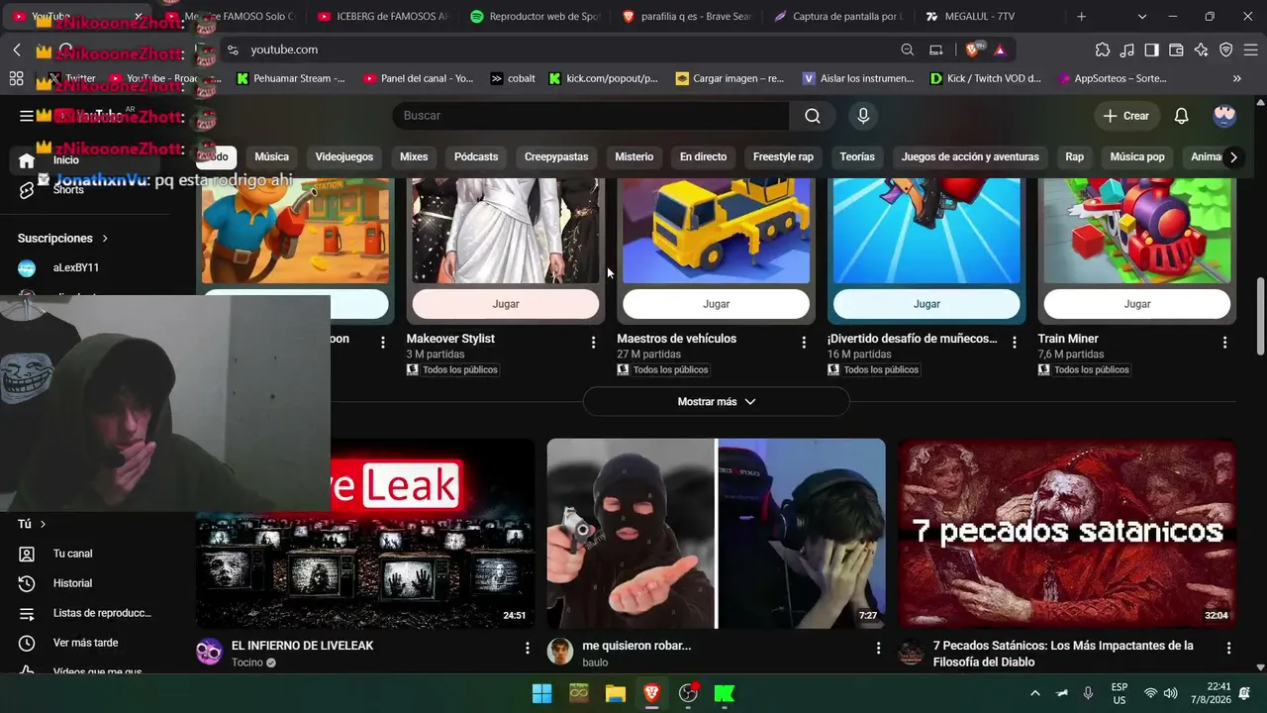
Task: Click the Brave VPN shield icon
Action: click(x=1225, y=50)
